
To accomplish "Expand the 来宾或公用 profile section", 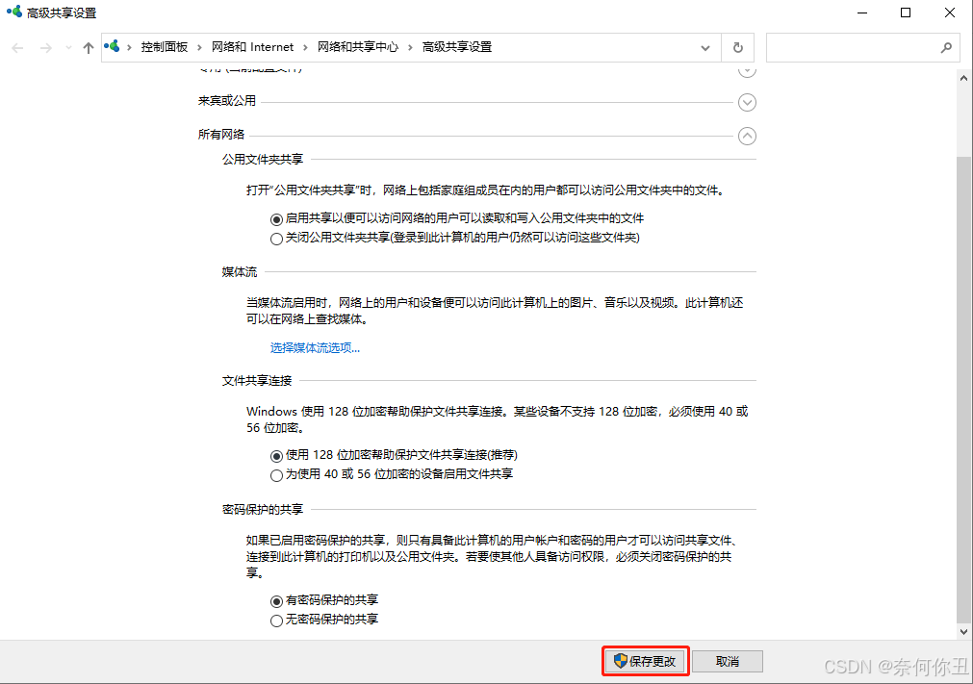I will click(x=747, y=102).
